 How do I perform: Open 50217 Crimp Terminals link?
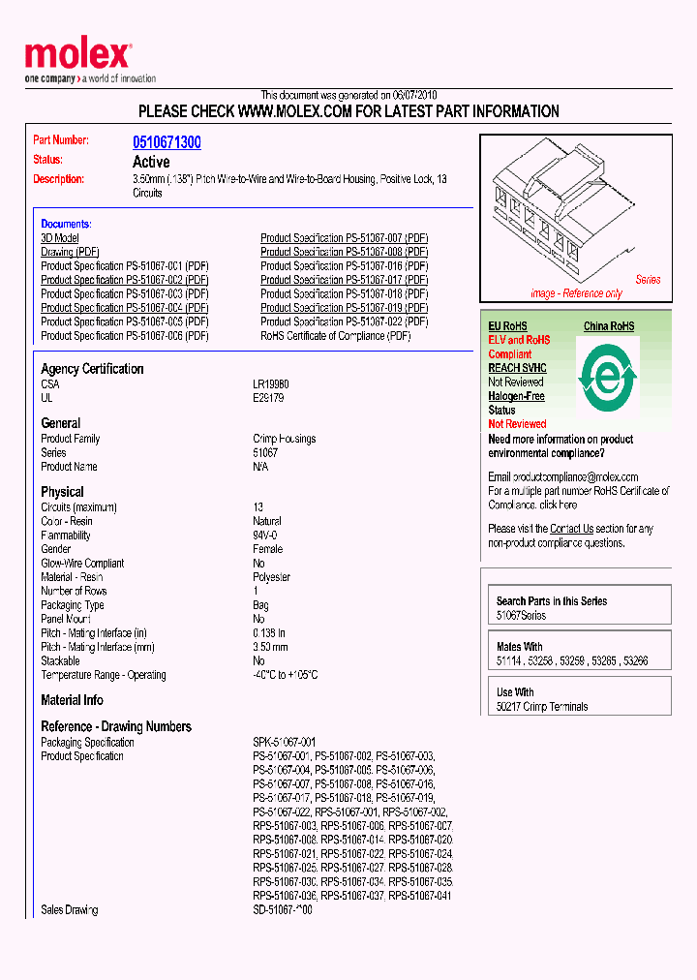[542, 707]
